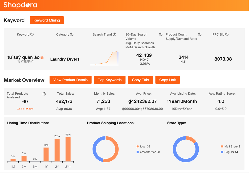Open Top Keywords
Screen dimensions: 249x173
pyautogui.click(x=110, y=80)
